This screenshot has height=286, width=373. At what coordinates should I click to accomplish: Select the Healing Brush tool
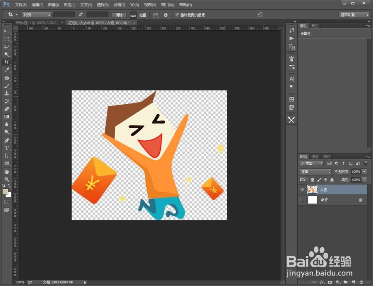click(x=7, y=78)
